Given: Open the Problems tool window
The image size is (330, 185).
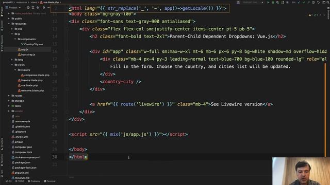Looking at the screenshot, I should [34, 181].
